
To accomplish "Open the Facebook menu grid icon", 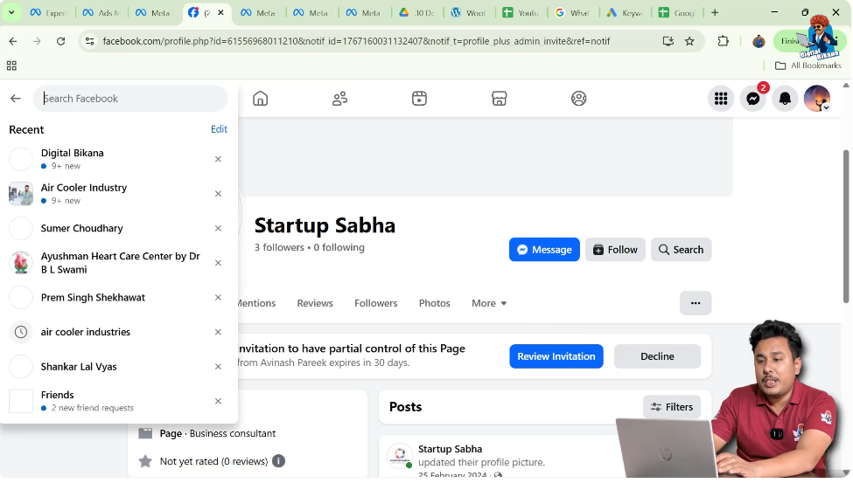I will [722, 99].
